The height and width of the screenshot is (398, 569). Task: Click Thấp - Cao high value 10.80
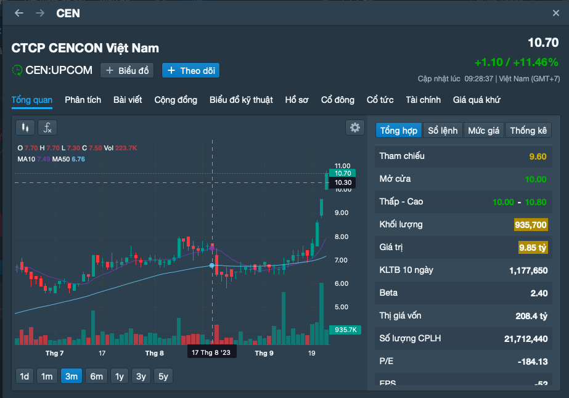536,202
